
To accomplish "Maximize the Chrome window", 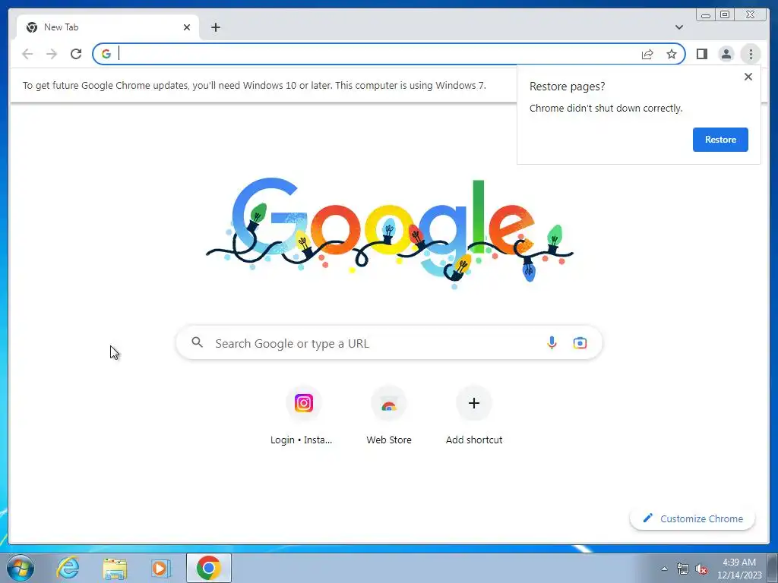I will pyautogui.click(x=725, y=15).
